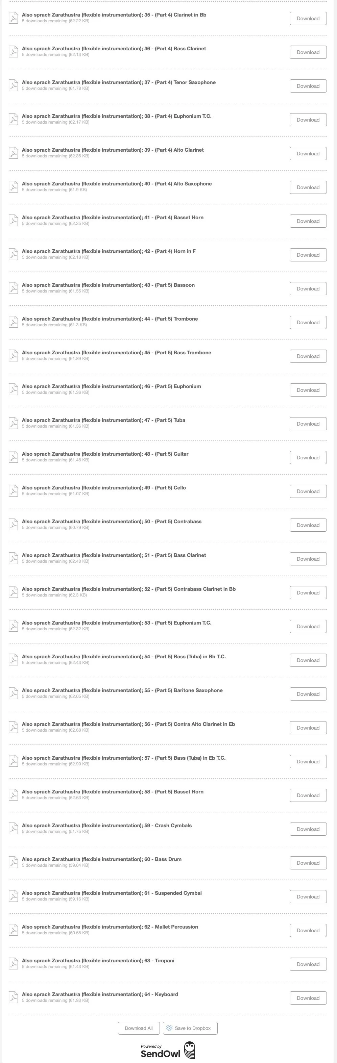Viewport: 337px width, 1063px height.
Task: Download 44 Trombone Part 5 file
Action: [308, 322]
